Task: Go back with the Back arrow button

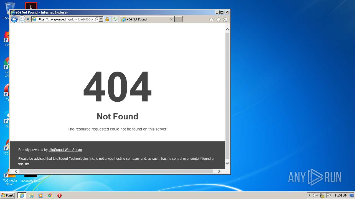Action: pos(14,19)
